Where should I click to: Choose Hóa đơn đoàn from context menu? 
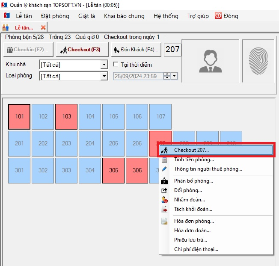pyautogui.click(x=216, y=231)
